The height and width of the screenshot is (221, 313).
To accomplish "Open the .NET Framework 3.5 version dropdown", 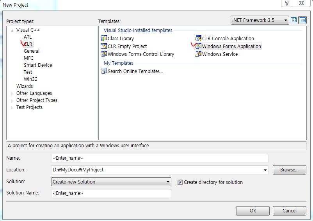I will point(260,20).
